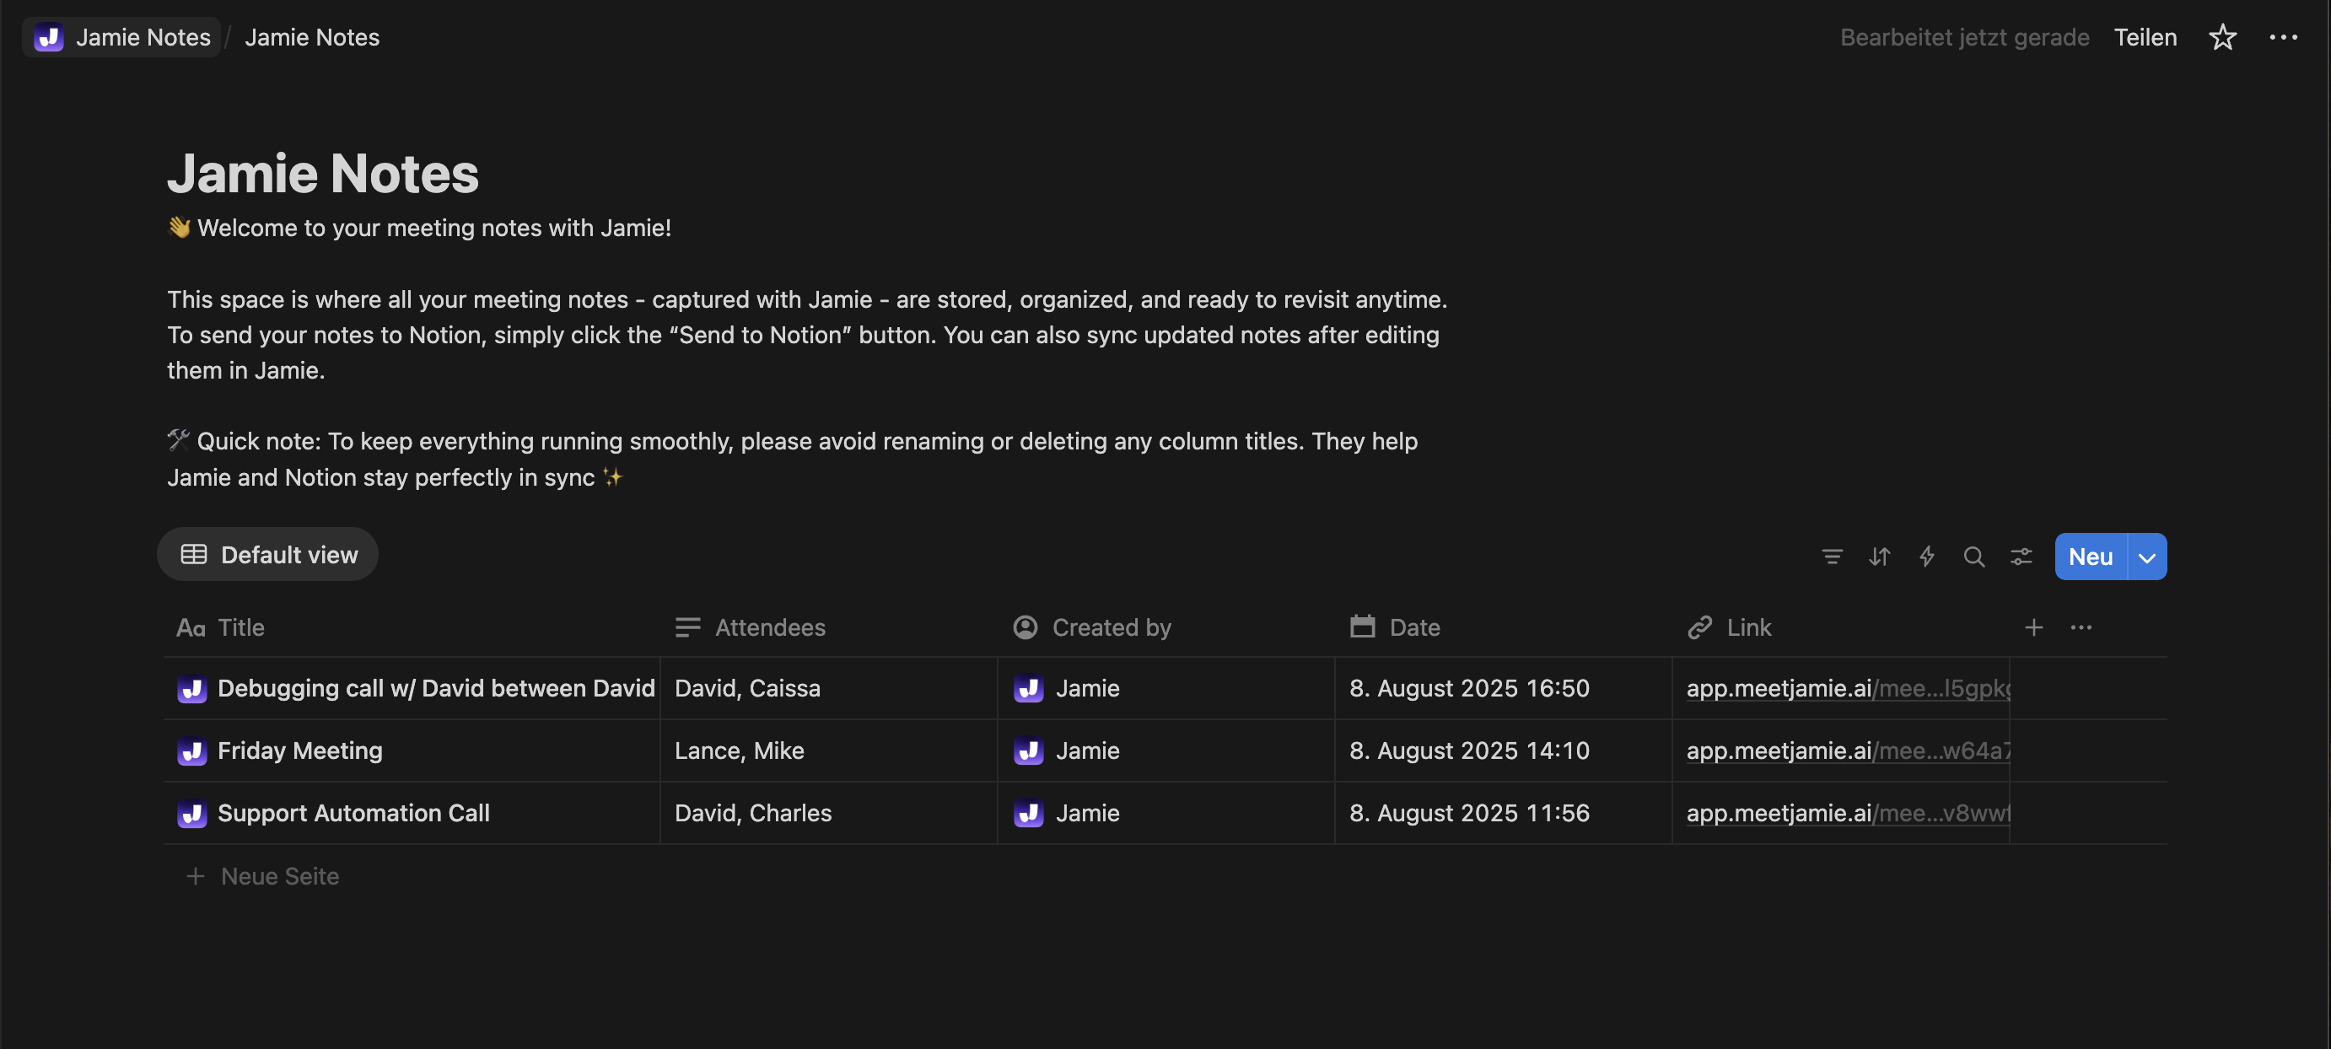2331x1049 pixels.
Task: Open the database filter icon
Action: point(1833,557)
